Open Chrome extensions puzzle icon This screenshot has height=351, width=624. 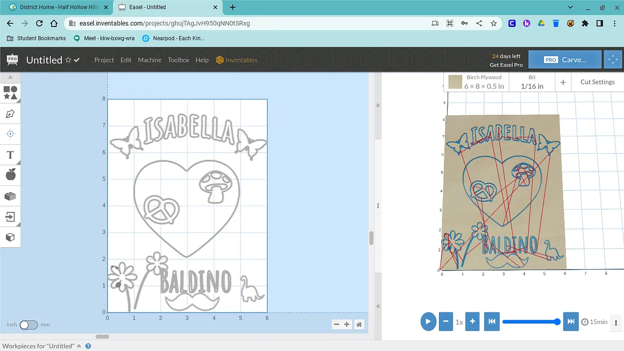585,23
